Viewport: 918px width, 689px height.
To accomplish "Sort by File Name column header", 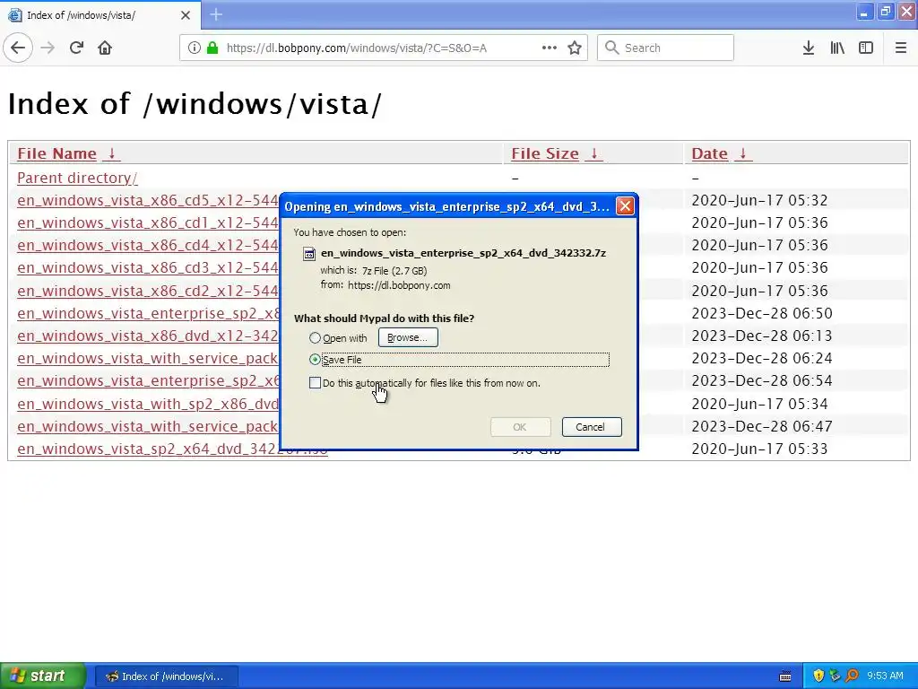I will tap(56, 153).
